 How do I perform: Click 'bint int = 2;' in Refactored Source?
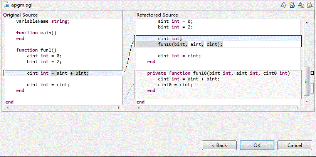pos(175,27)
